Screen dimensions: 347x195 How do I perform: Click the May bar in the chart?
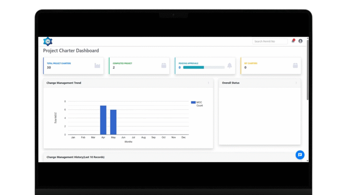click(x=113, y=122)
